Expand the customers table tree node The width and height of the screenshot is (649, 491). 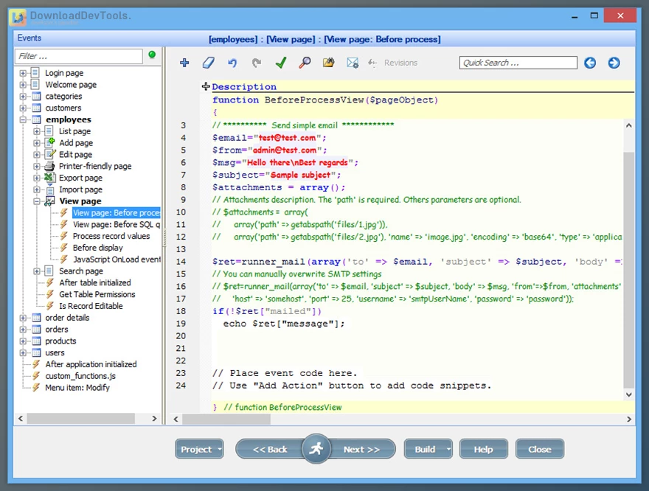click(24, 108)
